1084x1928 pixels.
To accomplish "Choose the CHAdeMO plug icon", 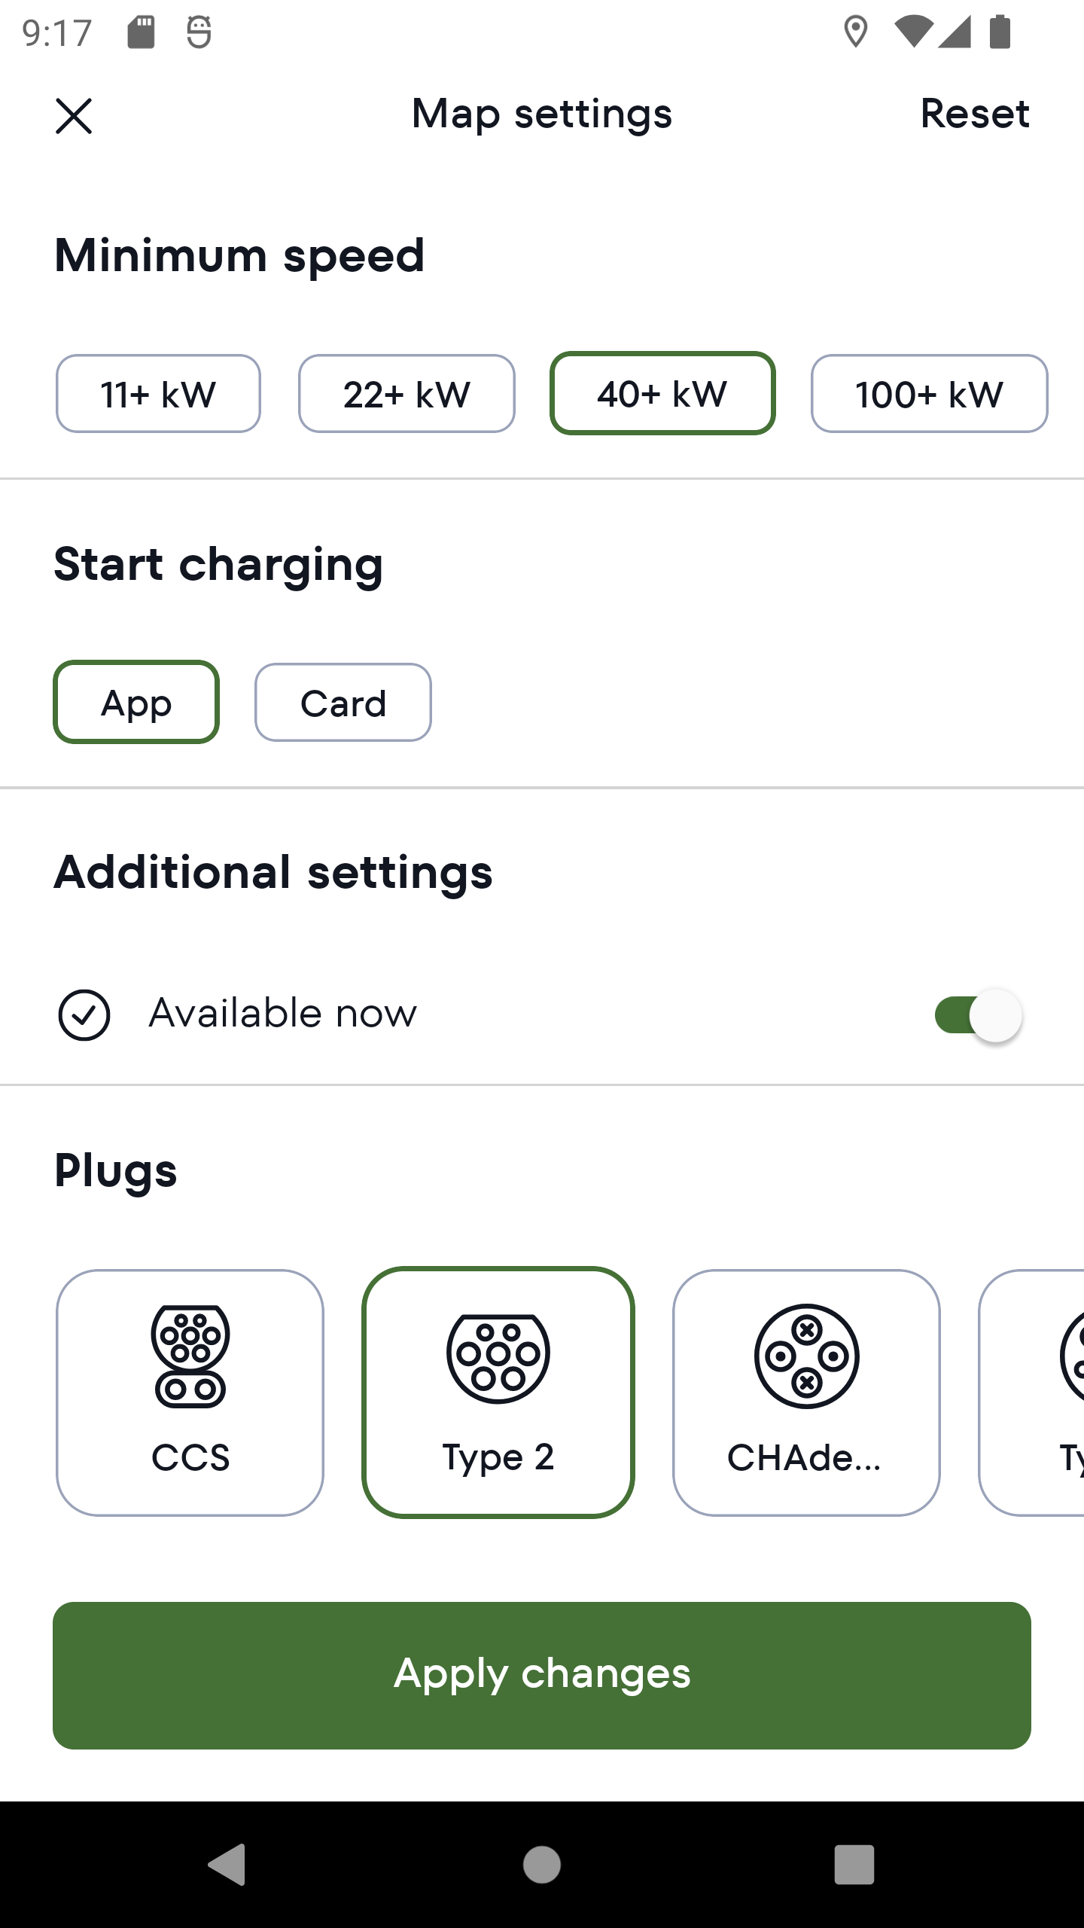I will (x=806, y=1356).
